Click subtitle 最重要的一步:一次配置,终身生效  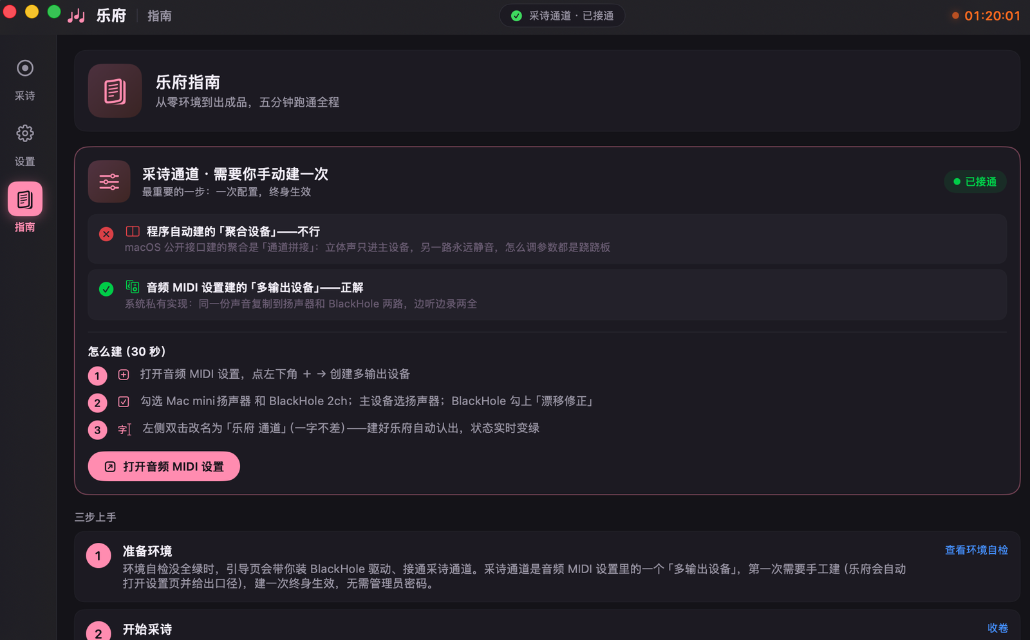click(x=227, y=192)
